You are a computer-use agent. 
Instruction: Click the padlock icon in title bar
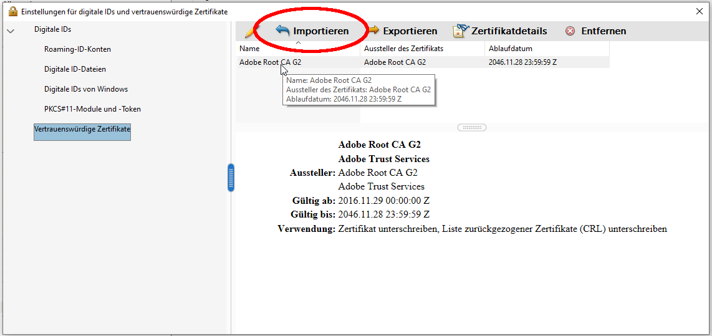[x=13, y=11]
